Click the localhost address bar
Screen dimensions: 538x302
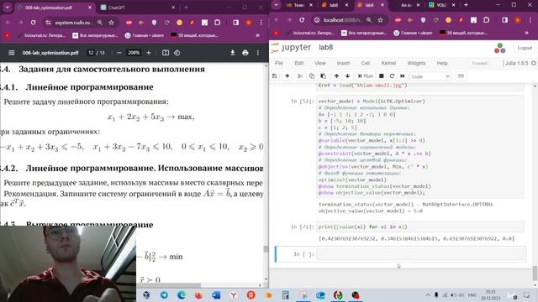pos(344,20)
